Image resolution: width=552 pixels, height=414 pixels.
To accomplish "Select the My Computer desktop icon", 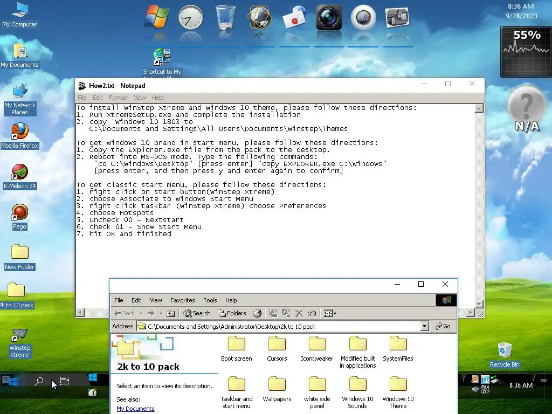I will click(19, 15).
